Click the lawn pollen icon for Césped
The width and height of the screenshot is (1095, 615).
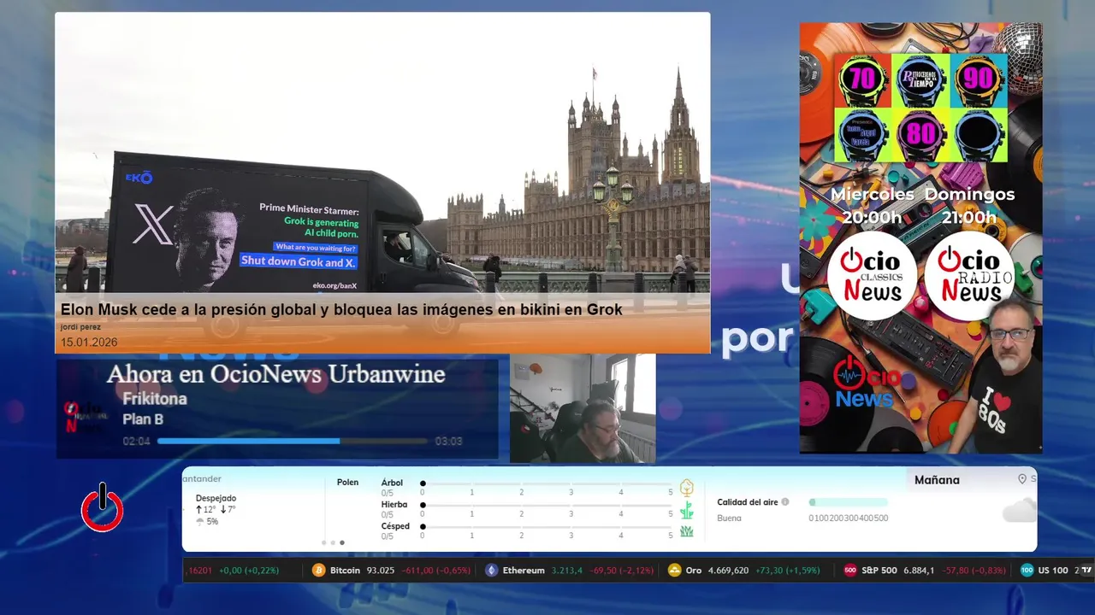click(x=686, y=531)
